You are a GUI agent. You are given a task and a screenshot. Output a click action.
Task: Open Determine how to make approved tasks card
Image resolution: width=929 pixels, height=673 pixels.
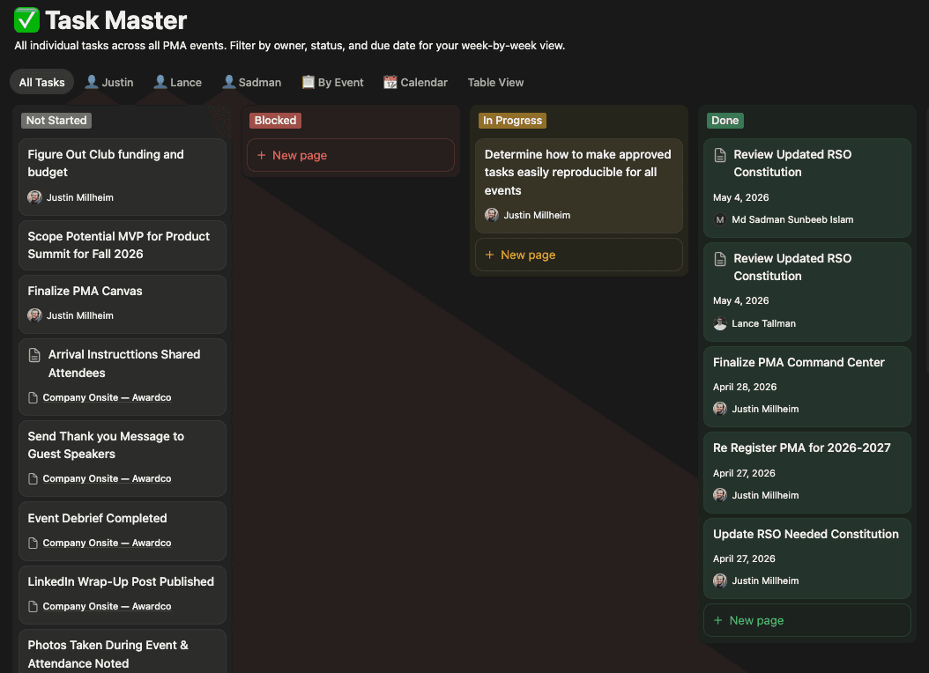click(579, 185)
